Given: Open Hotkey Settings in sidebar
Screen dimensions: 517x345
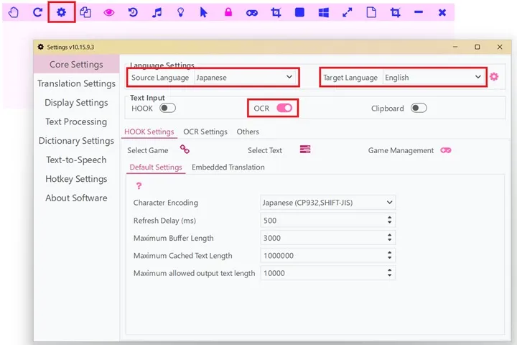Looking at the screenshot, I should 76,179.
